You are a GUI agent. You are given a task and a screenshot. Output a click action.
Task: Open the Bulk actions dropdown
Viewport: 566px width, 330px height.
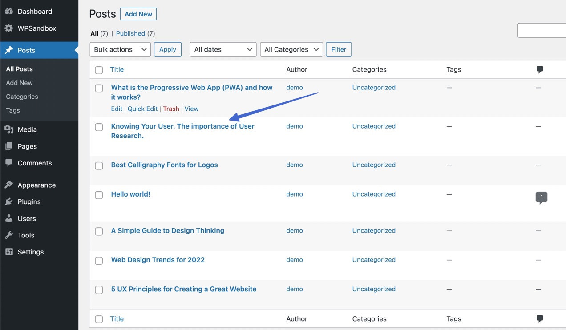click(x=120, y=49)
